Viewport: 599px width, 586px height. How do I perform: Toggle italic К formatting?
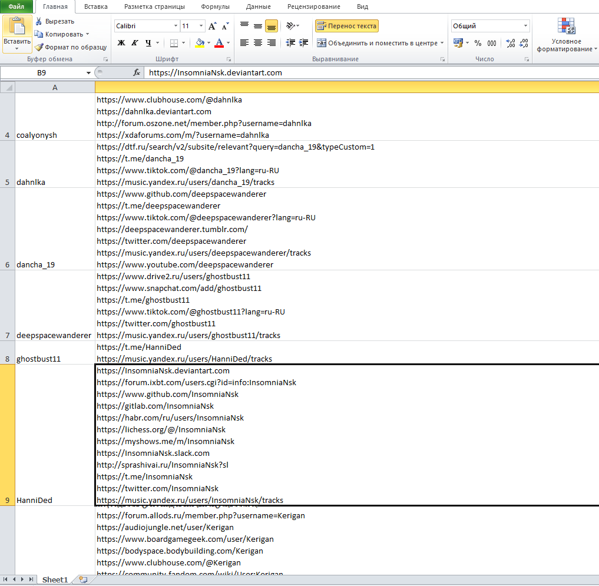coord(134,43)
